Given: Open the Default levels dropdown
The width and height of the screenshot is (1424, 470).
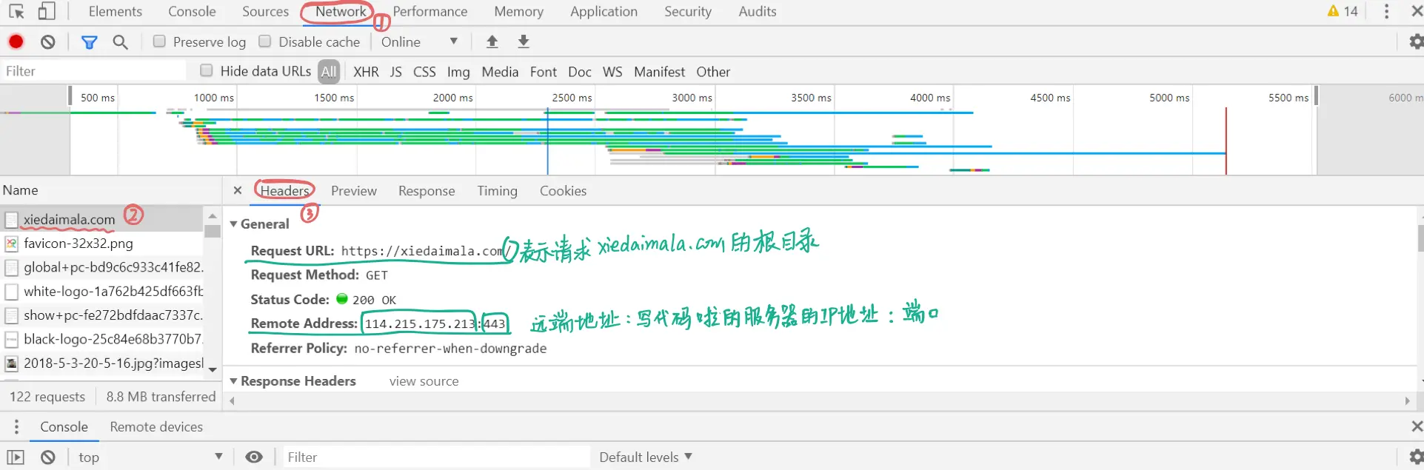Looking at the screenshot, I should click(646, 457).
